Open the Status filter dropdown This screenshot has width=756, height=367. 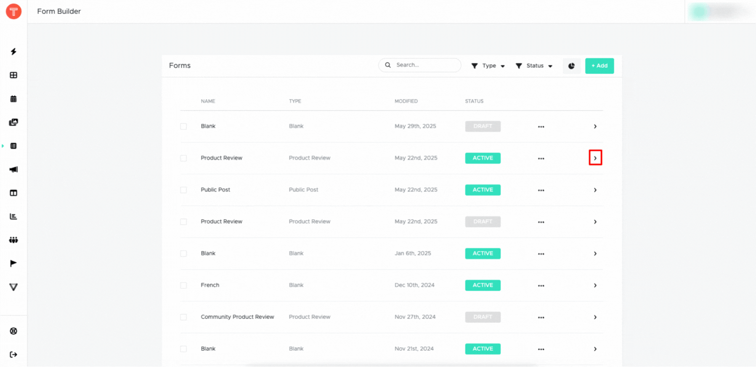tap(534, 66)
